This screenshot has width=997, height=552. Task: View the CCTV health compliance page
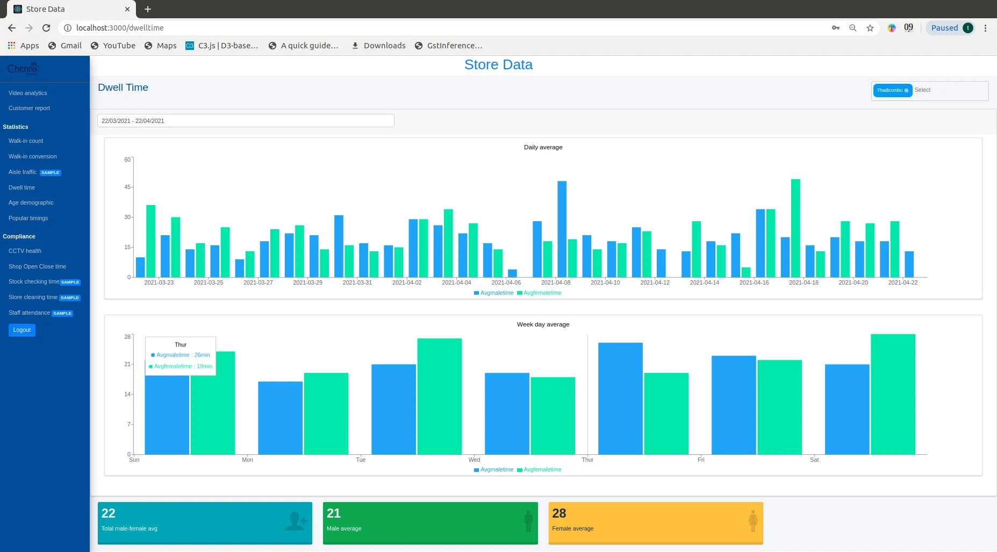pyautogui.click(x=25, y=251)
